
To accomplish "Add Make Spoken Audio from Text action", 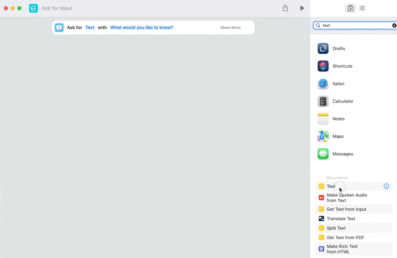I will coord(354,198).
